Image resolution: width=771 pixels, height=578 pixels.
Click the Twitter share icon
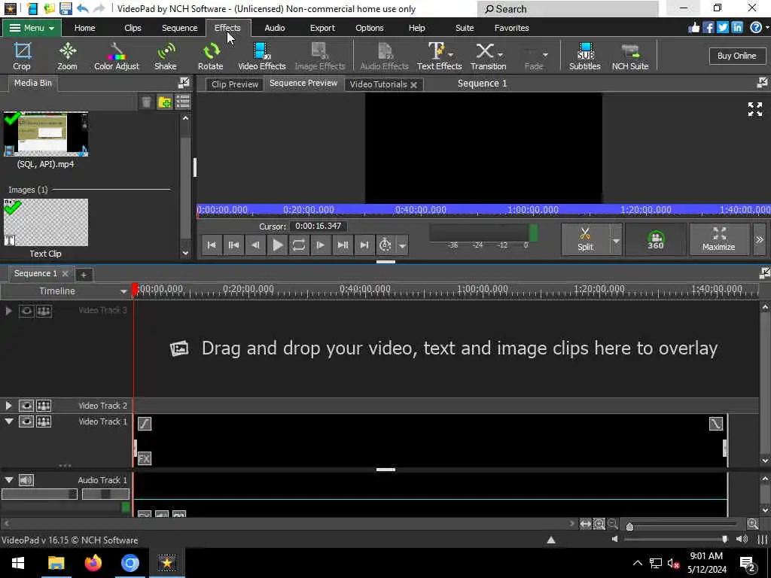click(722, 28)
